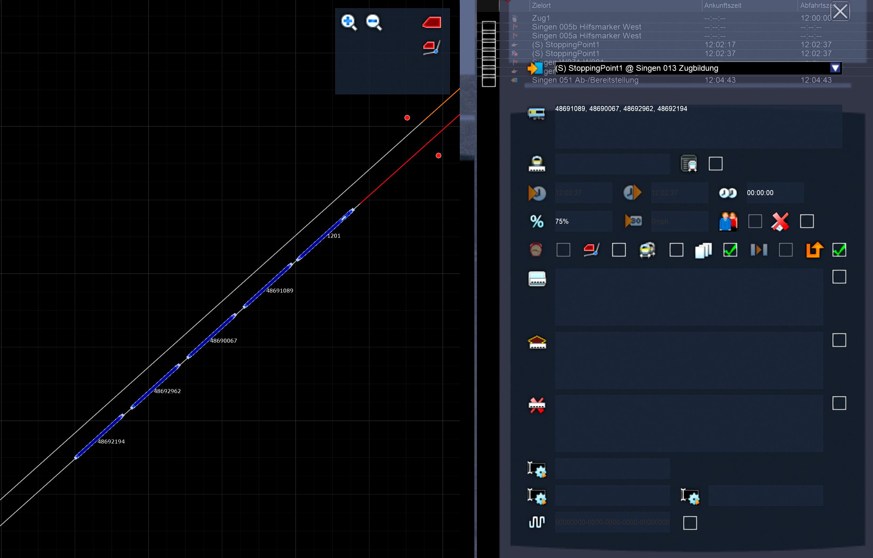Uncheck the checkbox beside stacked pages icon
873x558 pixels.
pos(730,250)
